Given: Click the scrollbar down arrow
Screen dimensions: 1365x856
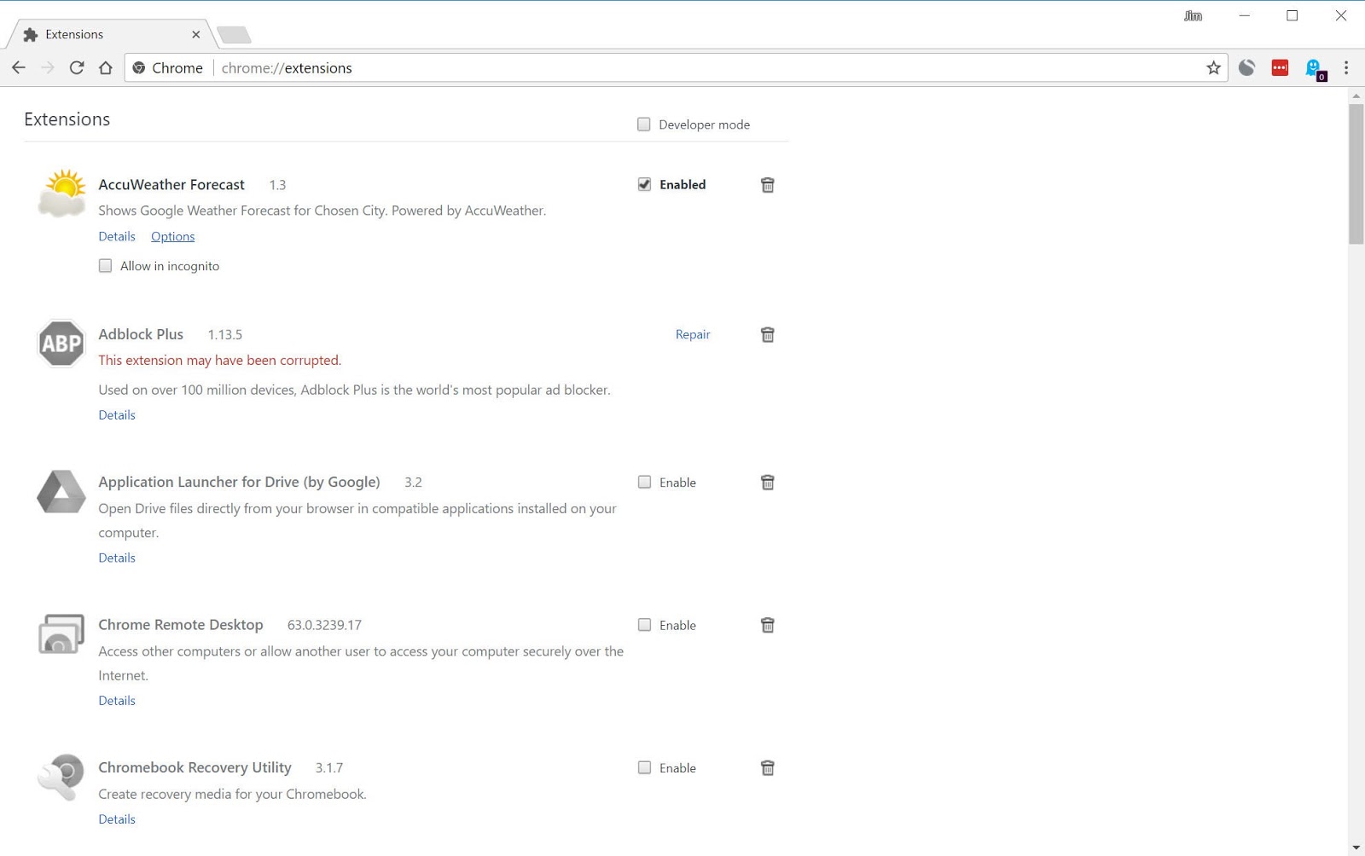Looking at the screenshot, I should (1356, 848).
